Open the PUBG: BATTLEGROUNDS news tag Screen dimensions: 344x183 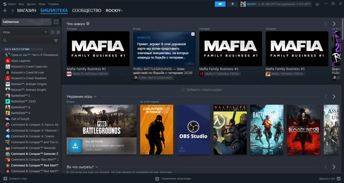[153, 78]
